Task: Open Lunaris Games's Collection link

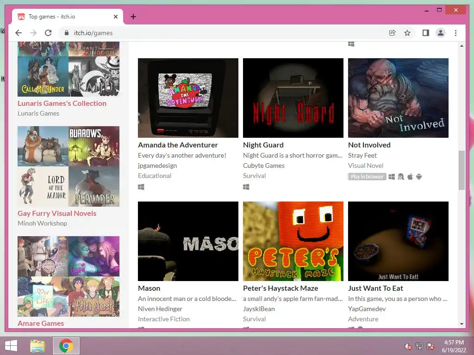Action: point(62,103)
